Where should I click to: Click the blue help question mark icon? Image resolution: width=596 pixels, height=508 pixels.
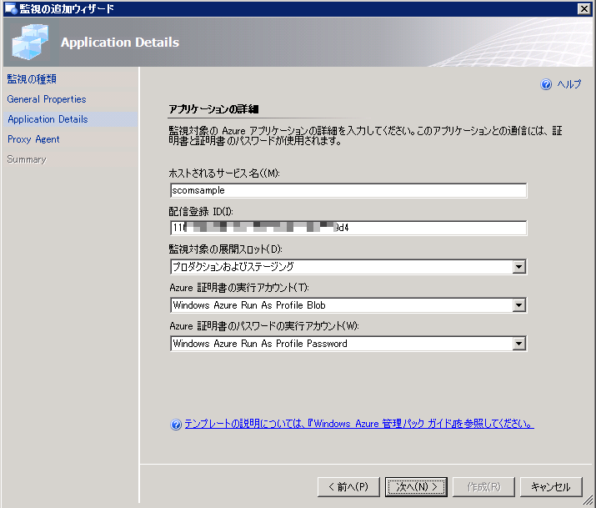coord(546,84)
